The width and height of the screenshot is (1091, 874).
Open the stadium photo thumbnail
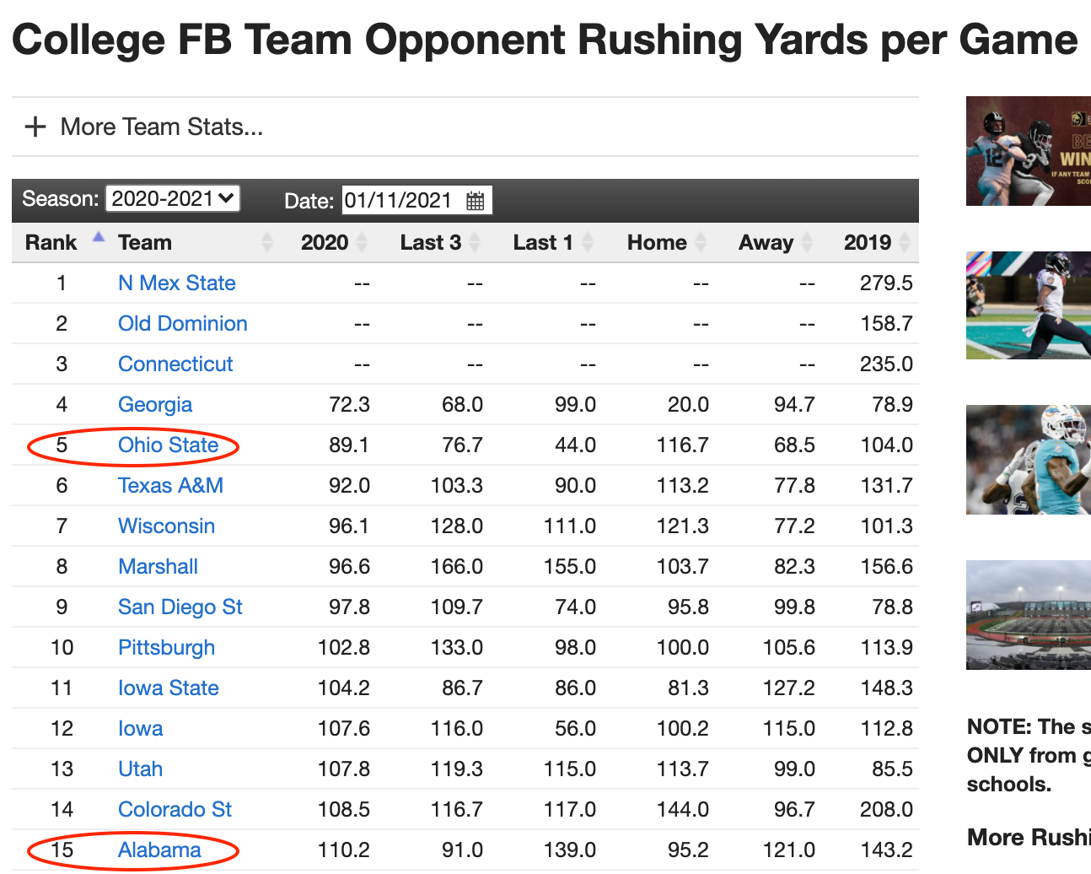[1029, 615]
